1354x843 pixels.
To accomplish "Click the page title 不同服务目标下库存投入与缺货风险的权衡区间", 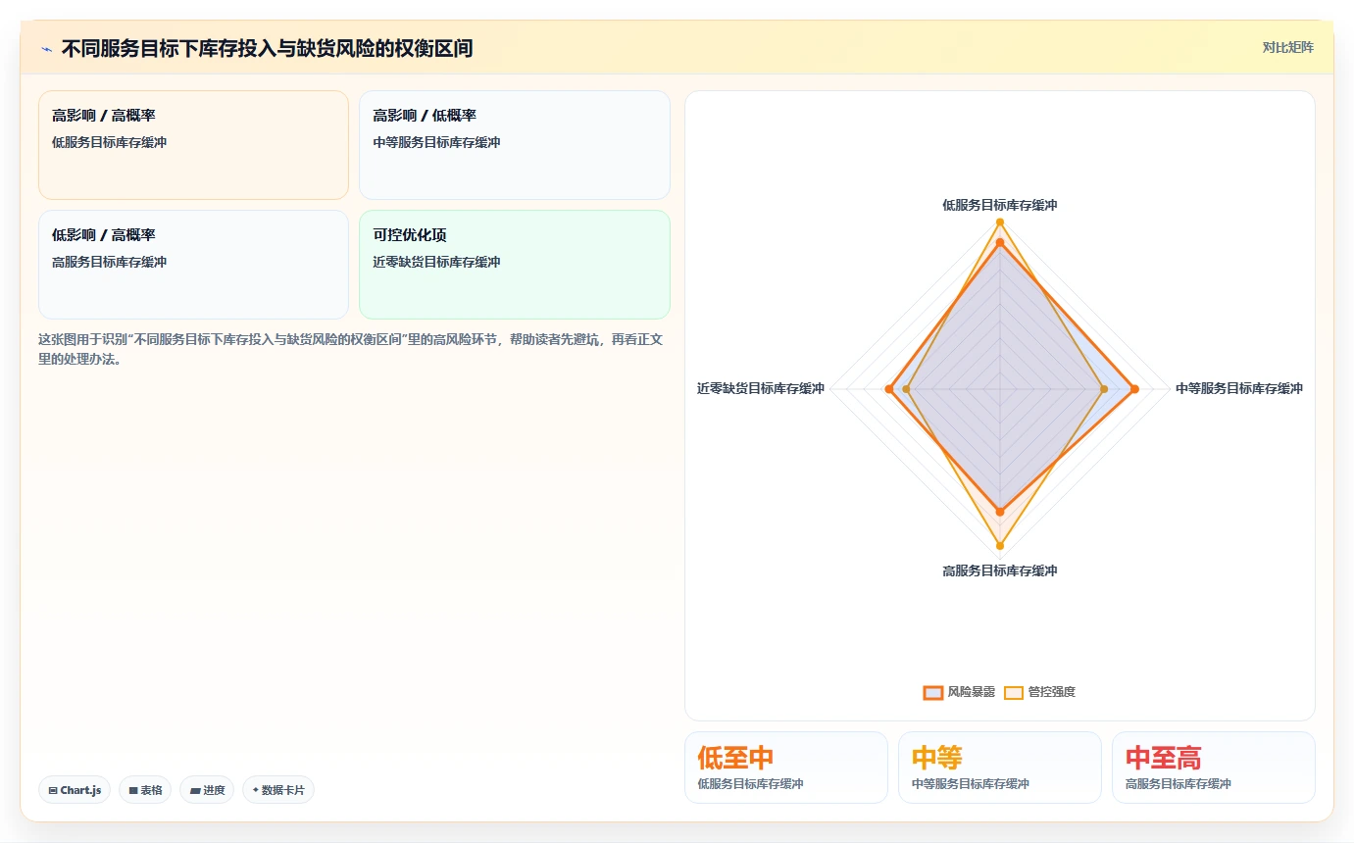I will (267, 48).
